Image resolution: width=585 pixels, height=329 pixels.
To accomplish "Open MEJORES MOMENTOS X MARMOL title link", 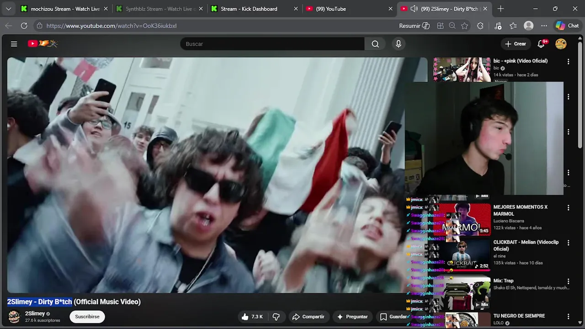I will pos(521,210).
